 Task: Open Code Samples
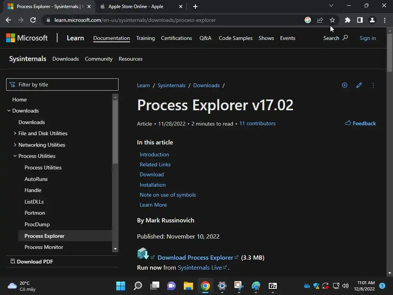coord(236,38)
